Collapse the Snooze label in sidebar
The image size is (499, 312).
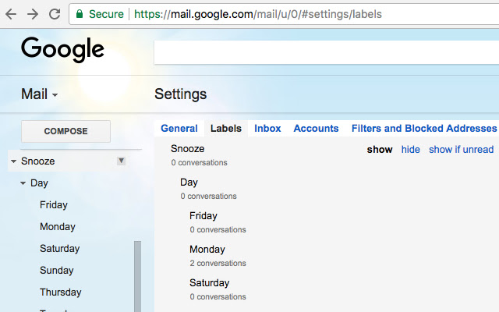(13, 161)
